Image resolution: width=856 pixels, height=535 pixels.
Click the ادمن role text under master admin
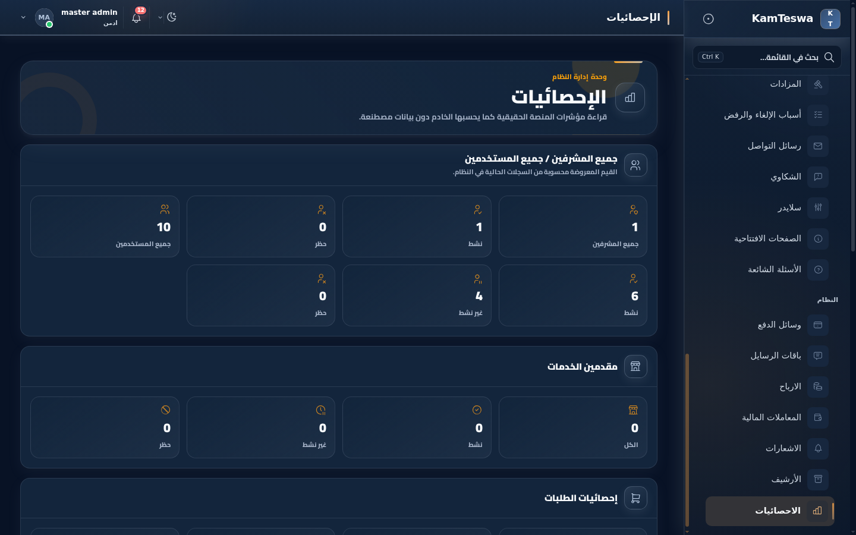[x=111, y=23]
